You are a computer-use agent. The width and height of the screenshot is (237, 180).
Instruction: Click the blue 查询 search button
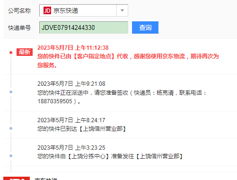[145, 27]
